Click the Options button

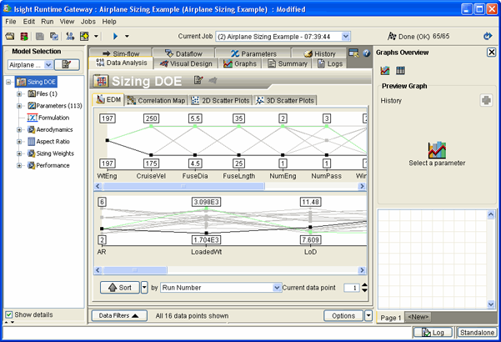[x=343, y=316]
